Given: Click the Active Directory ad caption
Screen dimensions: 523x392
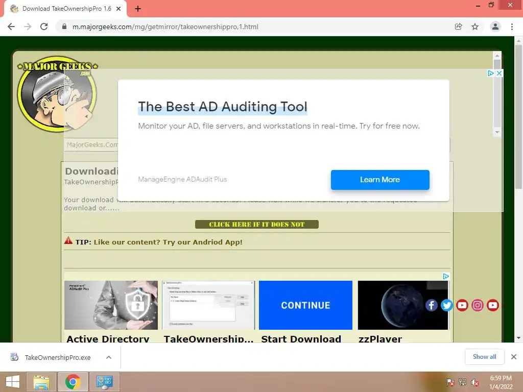Looking at the screenshot, I should click(x=108, y=338).
